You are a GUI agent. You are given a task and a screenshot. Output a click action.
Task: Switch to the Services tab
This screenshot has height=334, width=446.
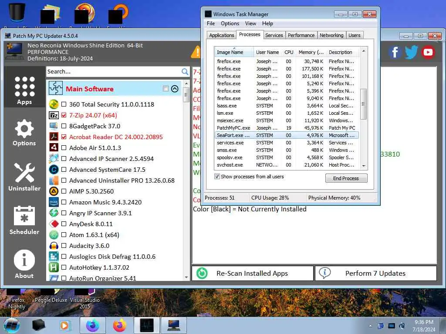[274, 35]
